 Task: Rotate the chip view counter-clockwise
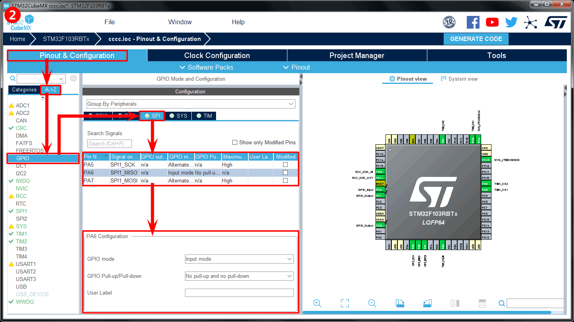[427, 303]
